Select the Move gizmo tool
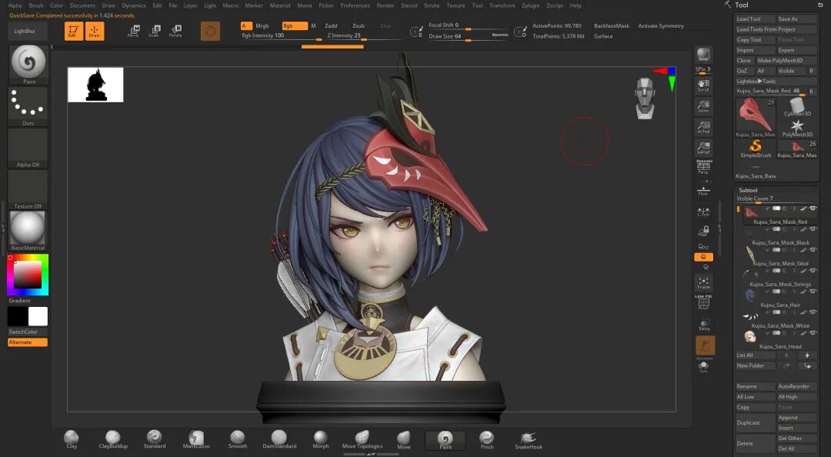 click(x=134, y=31)
